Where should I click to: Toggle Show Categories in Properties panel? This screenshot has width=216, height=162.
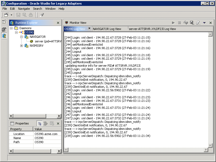coord(40,124)
